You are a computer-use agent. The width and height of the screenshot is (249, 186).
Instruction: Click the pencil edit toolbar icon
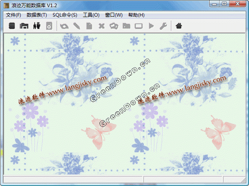click(77, 26)
